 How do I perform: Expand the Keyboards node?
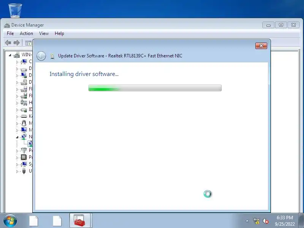pos(17,117)
